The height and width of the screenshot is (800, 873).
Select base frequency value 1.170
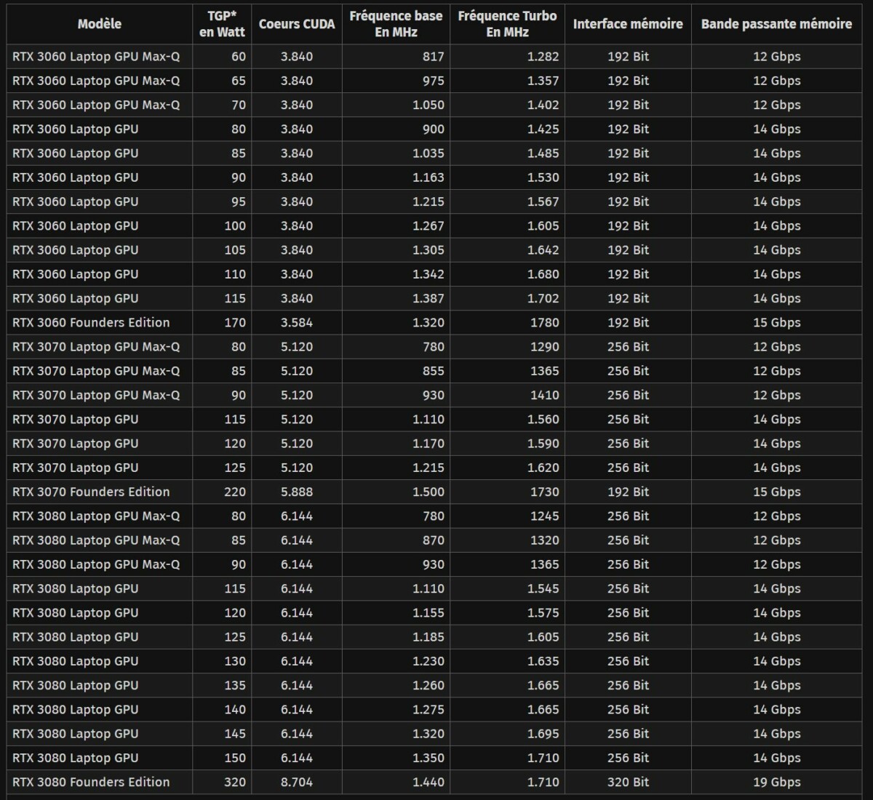[428, 444]
